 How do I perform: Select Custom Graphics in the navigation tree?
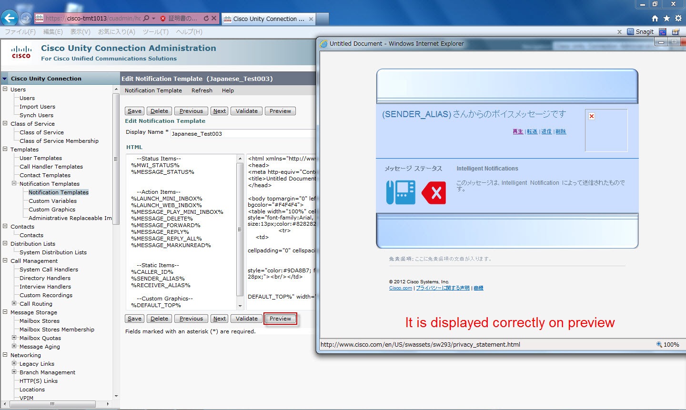[x=52, y=210]
